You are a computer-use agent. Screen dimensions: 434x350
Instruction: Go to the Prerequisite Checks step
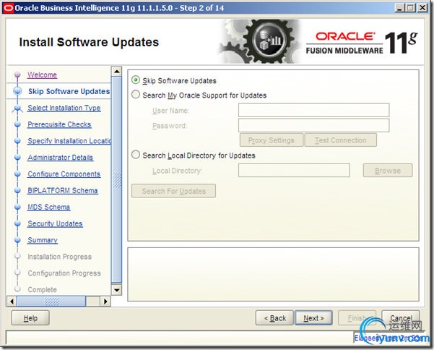click(x=59, y=124)
